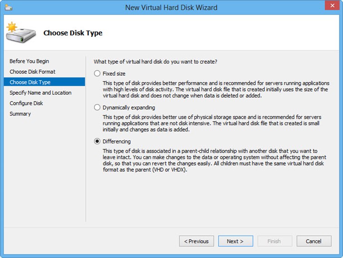This screenshot has width=343, height=258.
Task: Click the question about virtual hard disk type
Action: point(156,62)
